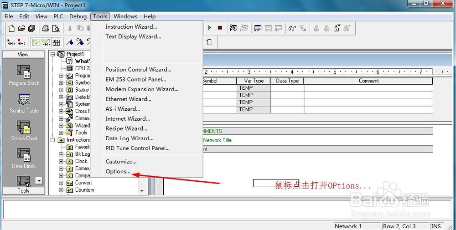Click the Delete Network icon
Image resolution: width=456 pixels, height=230 pixels.
coord(21,42)
